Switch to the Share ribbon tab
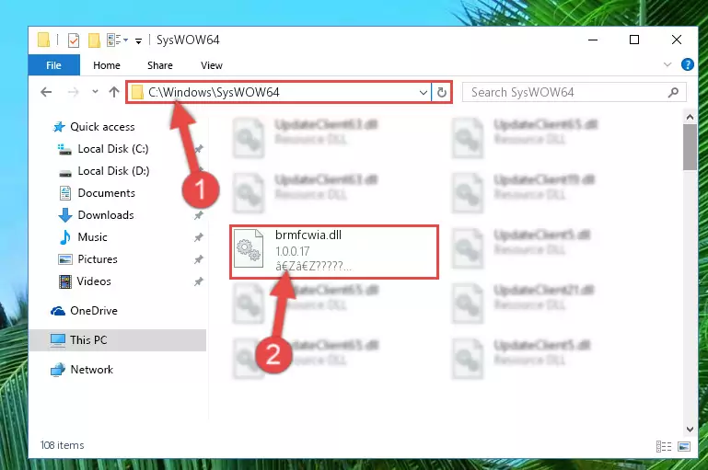The width and height of the screenshot is (708, 470). tap(160, 65)
